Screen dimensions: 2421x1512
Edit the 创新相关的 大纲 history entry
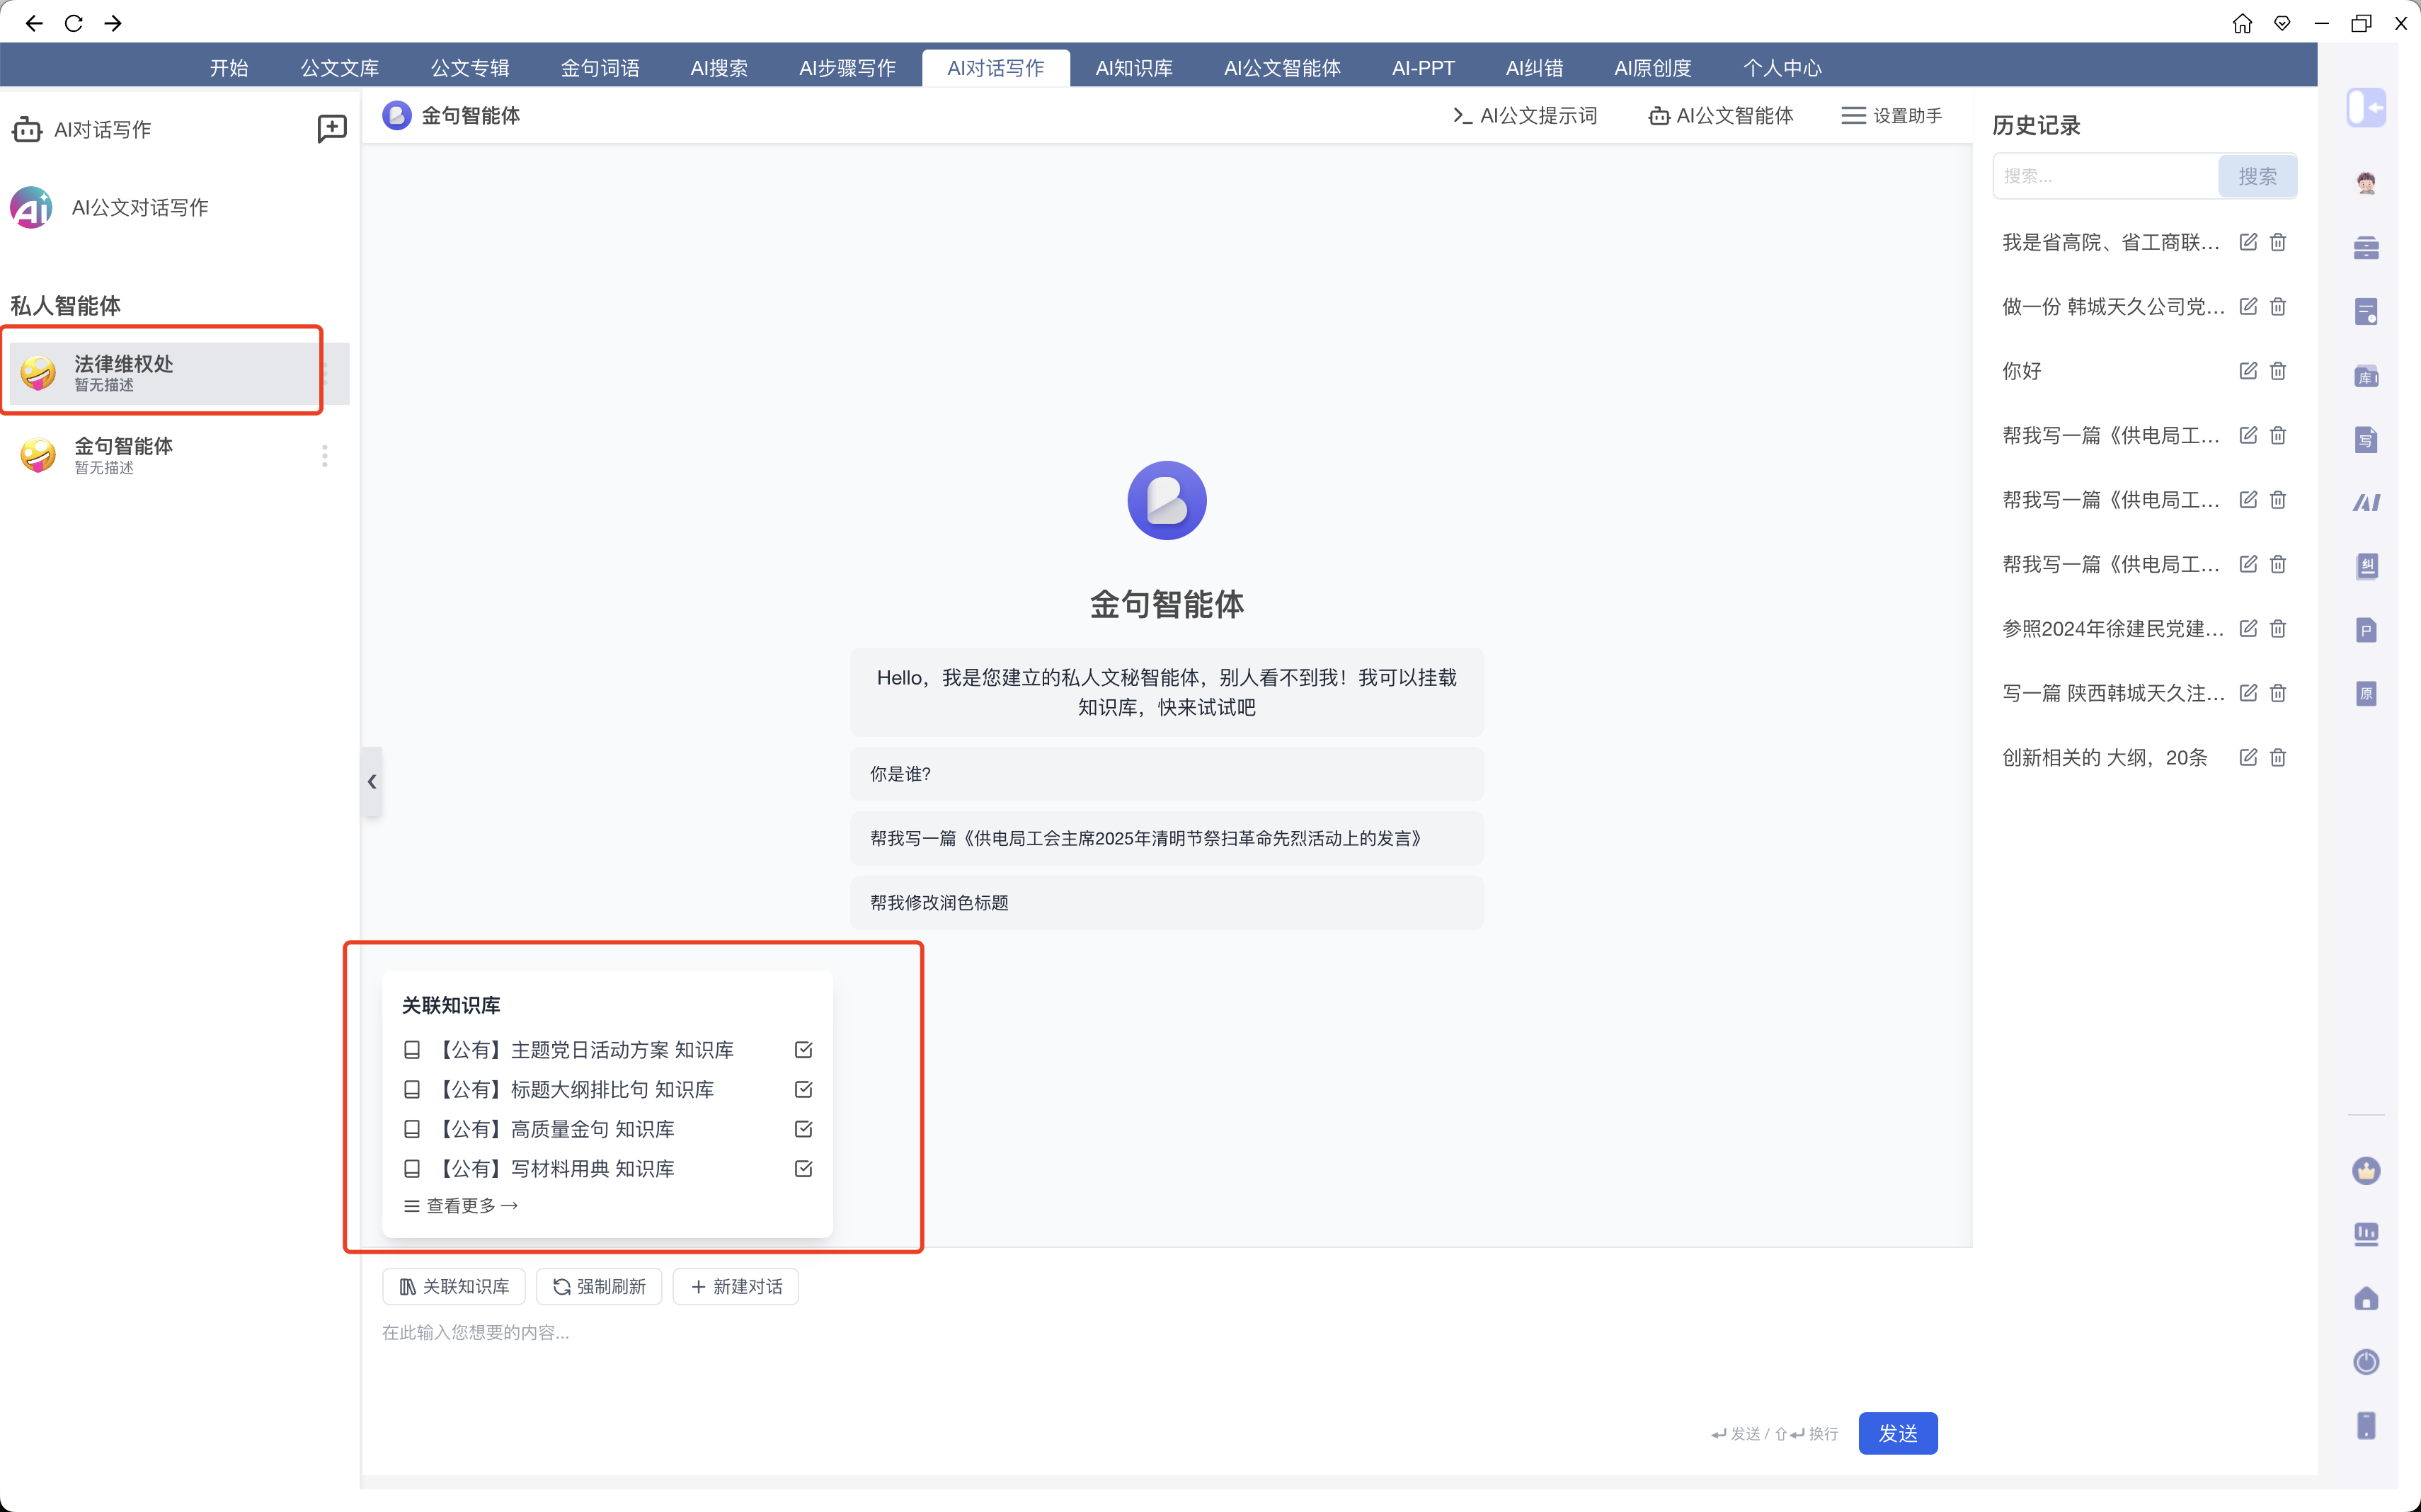coord(2248,757)
